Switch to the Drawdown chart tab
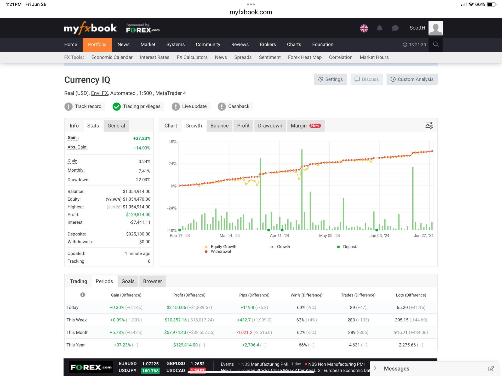Image resolution: width=502 pixels, height=376 pixels. (270, 126)
